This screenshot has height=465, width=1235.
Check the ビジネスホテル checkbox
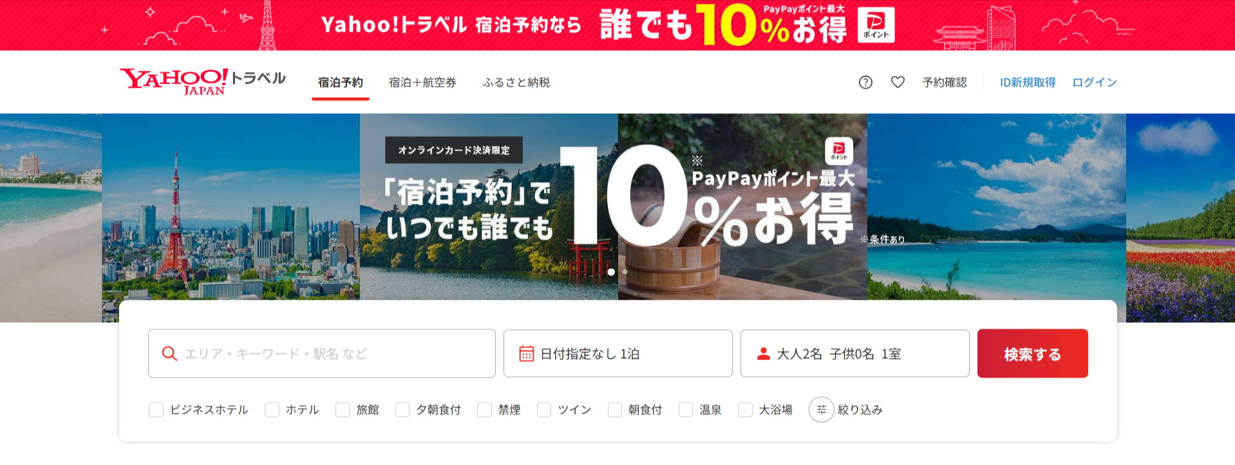click(156, 410)
